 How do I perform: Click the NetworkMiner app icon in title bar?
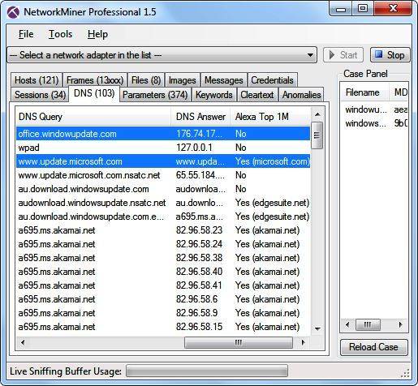pyautogui.click(x=13, y=12)
